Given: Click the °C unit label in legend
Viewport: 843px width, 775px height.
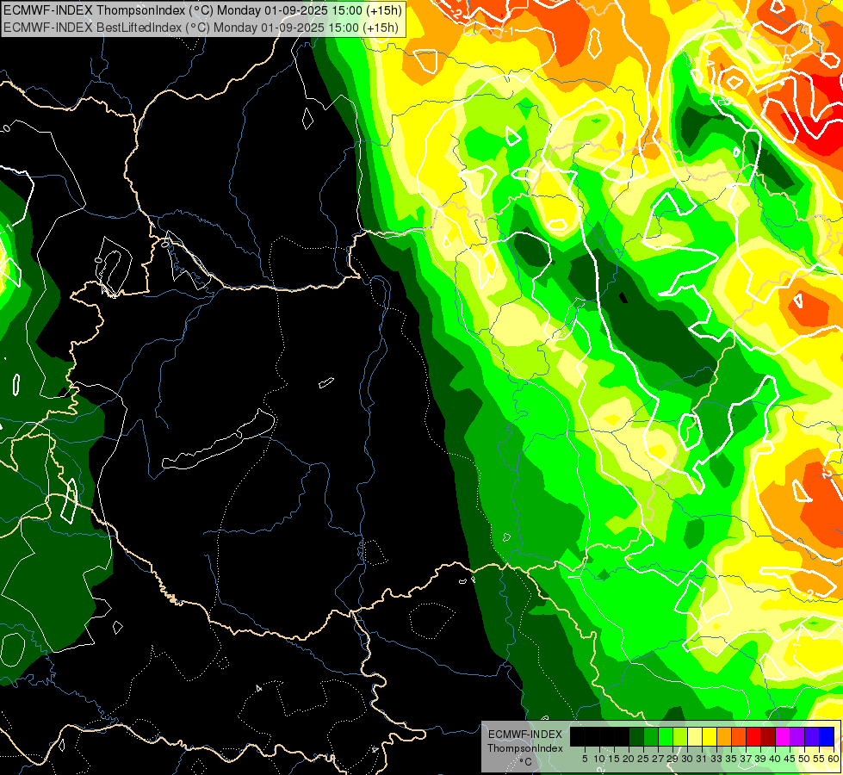Looking at the screenshot, I should click(x=526, y=762).
